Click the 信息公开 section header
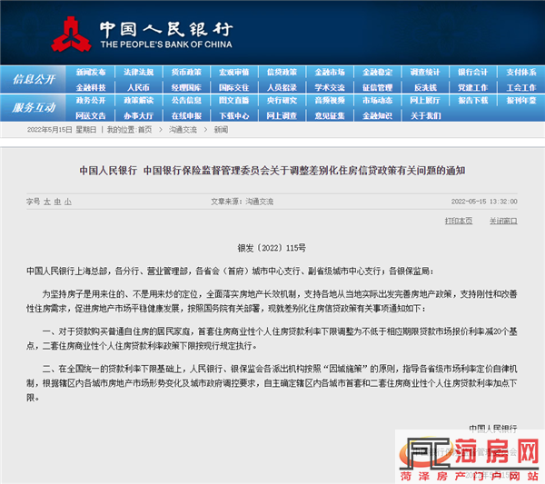Image resolution: width=545 pixels, height=484 pixels. (34, 80)
